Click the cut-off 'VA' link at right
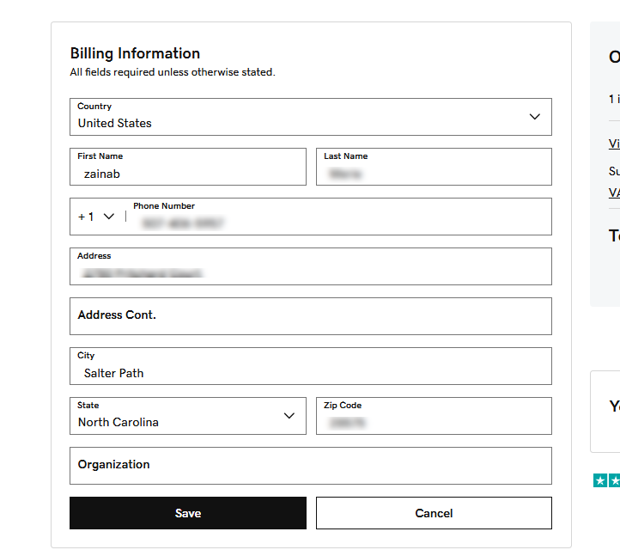620x556 pixels. click(614, 192)
